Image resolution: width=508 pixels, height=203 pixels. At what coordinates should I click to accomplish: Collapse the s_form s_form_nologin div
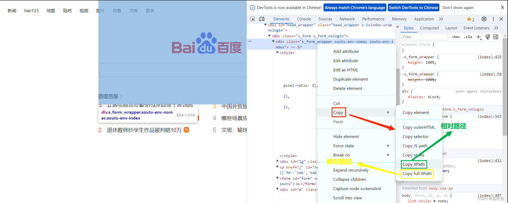pyautogui.click(x=269, y=36)
